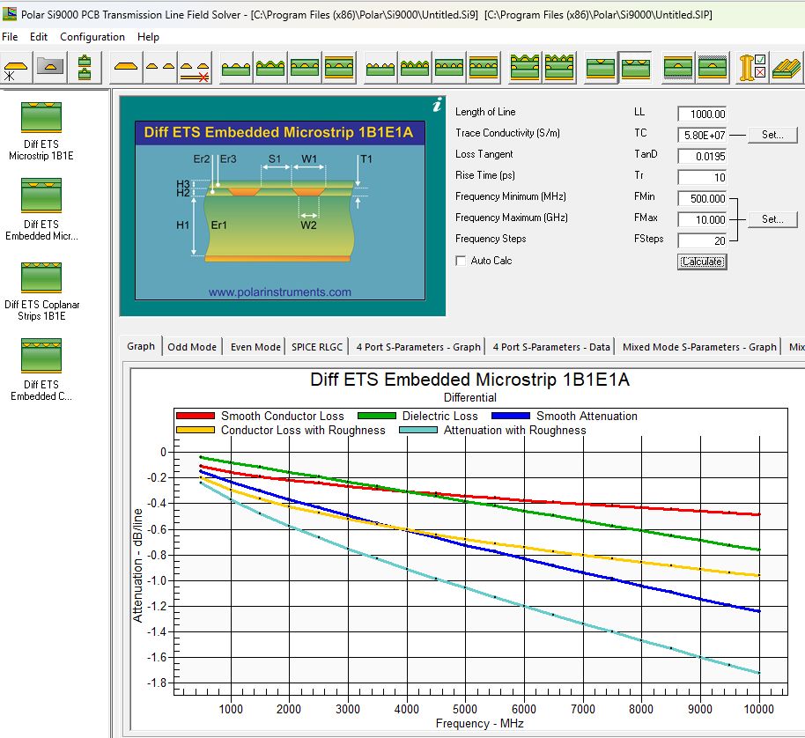
Task: Open the Edit menu
Action: click(x=39, y=37)
